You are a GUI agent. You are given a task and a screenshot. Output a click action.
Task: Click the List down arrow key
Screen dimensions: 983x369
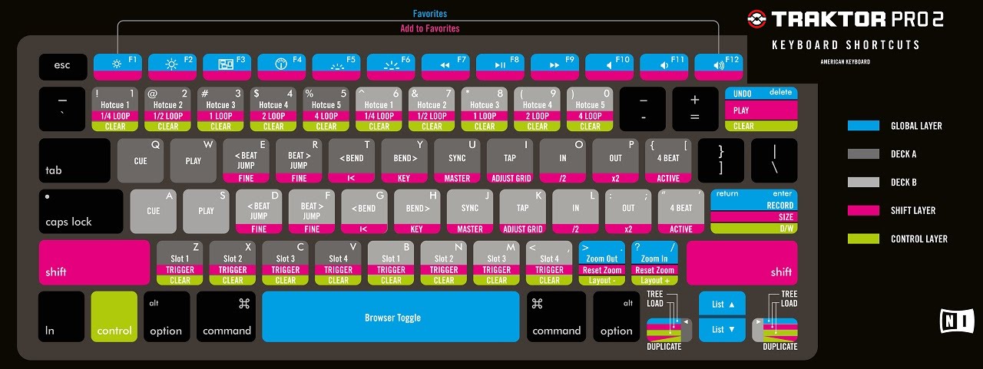point(722,330)
